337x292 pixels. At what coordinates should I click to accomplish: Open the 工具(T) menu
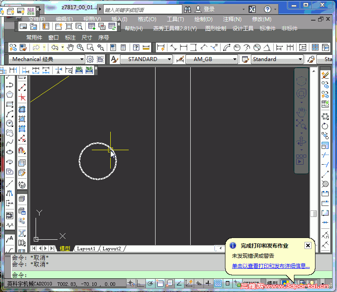(x=176, y=19)
